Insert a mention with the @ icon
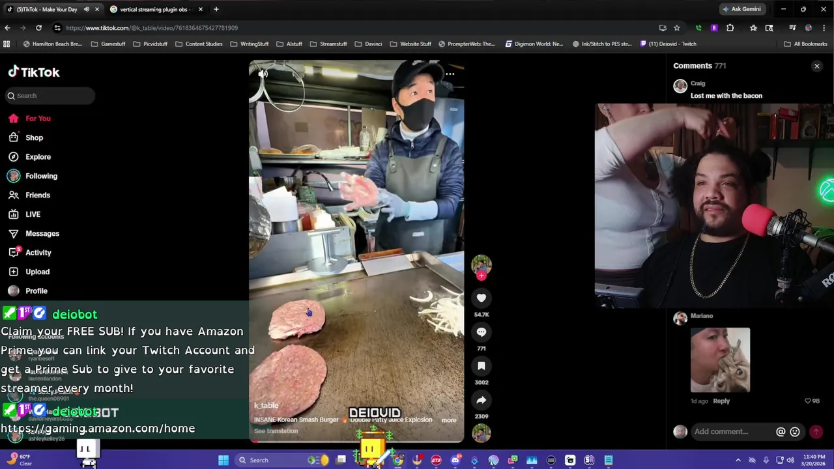834x469 pixels. tap(781, 432)
